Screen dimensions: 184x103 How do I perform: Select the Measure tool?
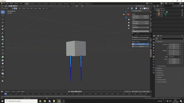pyautogui.click(x=3, y=36)
